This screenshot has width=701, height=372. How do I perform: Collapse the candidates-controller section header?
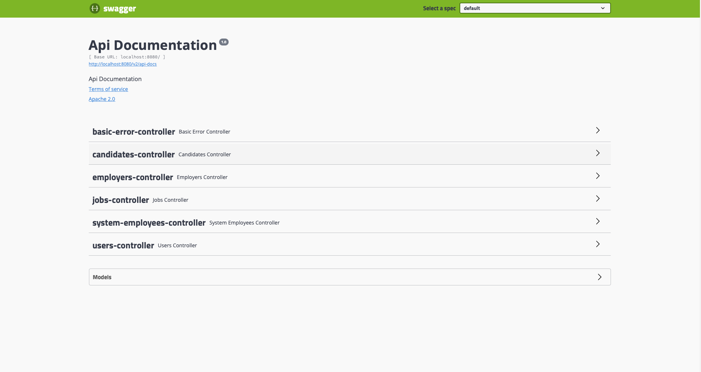pos(133,154)
